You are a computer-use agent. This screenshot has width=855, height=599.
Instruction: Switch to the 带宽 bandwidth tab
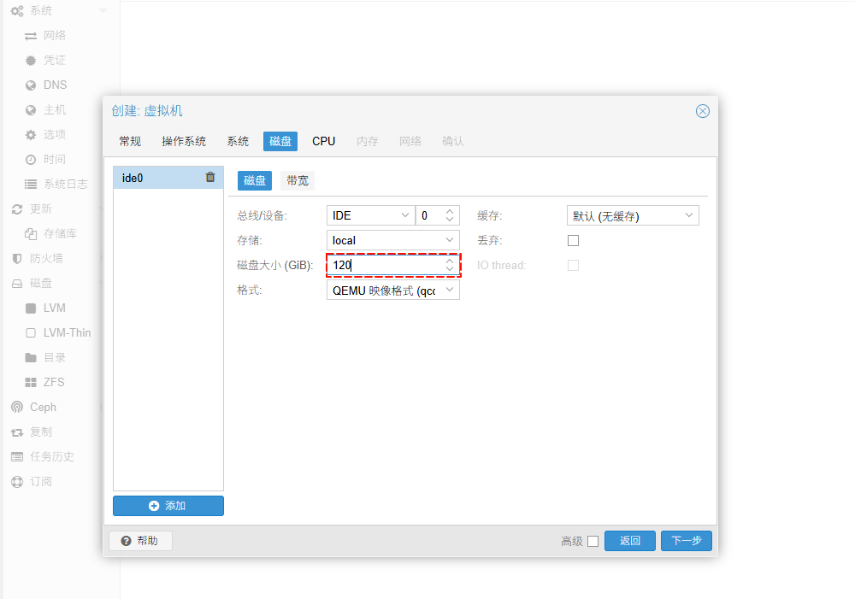point(298,180)
